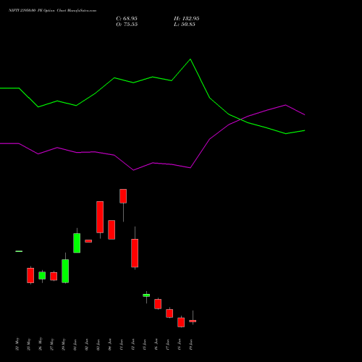
Task: Click the 18 Jun date label
Action: click(180, 345)
